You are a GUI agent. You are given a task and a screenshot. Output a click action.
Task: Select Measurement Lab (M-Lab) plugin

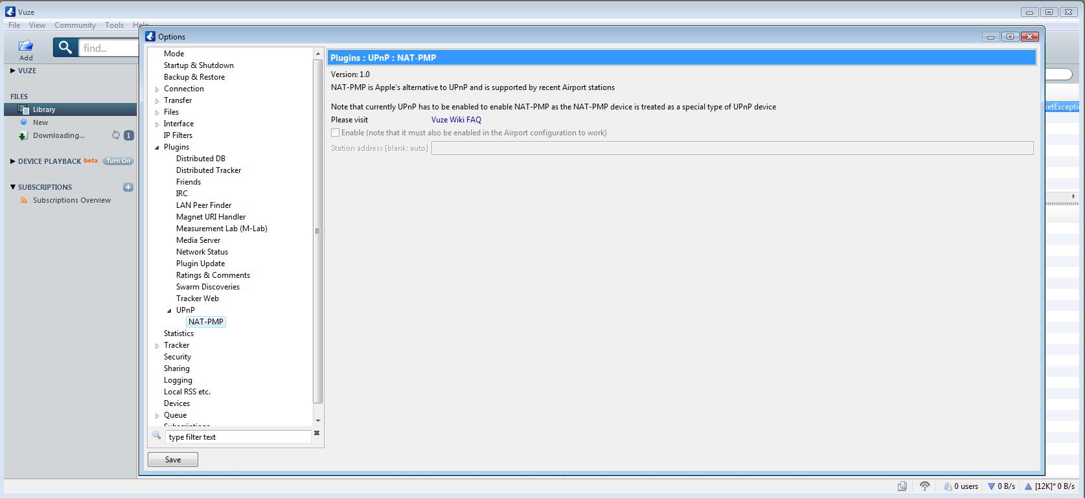222,229
